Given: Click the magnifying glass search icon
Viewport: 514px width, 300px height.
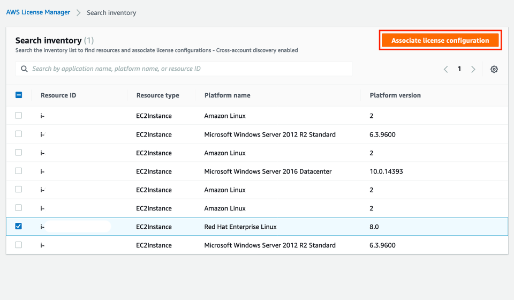Looking at the screenshot, I should pyautogui.click(x=24, y=69).
